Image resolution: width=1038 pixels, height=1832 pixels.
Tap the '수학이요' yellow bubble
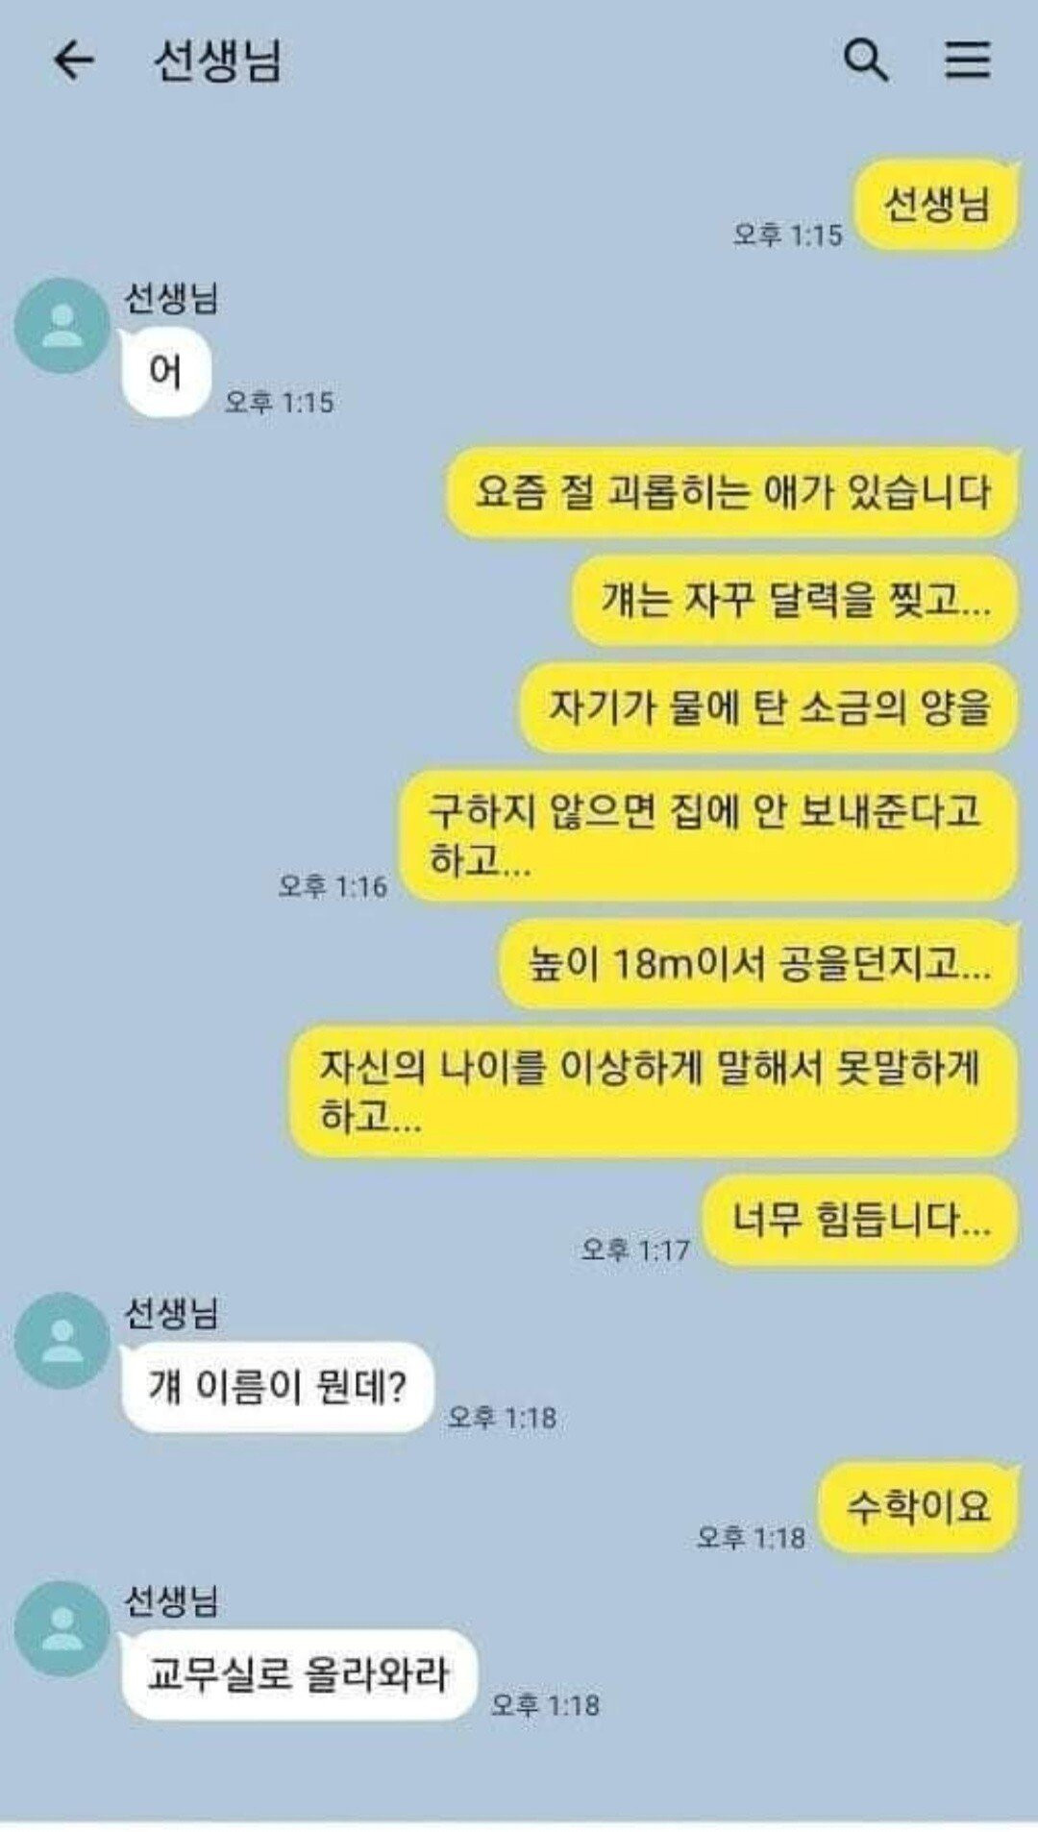[x=918, y=1506]
